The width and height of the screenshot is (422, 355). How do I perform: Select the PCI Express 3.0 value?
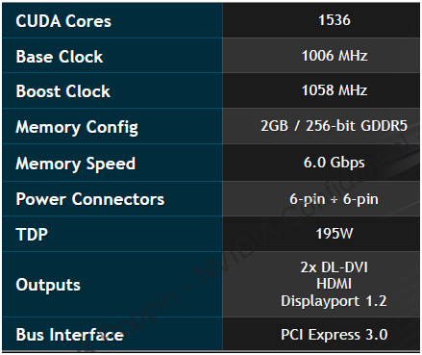pyautogui.click(x=335, y=335)
